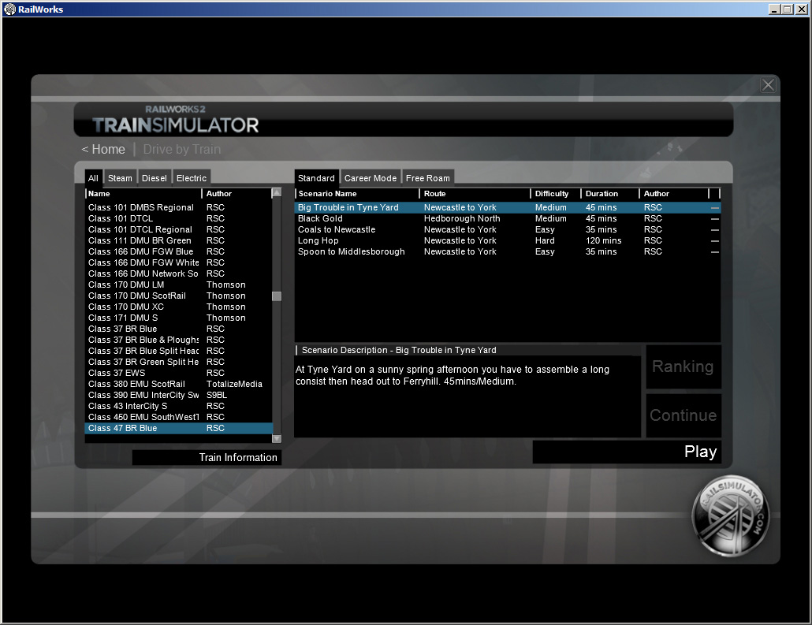The width and height of the screenshot is (812, 625).
Task: Switch to the Steam tab
Action: click(120, 178)
